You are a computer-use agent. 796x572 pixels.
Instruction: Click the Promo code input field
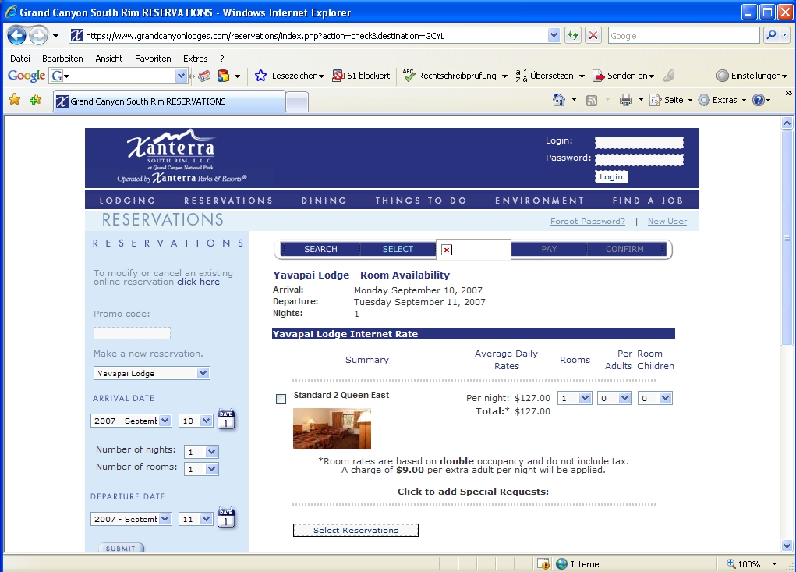[x=132, y=333]
